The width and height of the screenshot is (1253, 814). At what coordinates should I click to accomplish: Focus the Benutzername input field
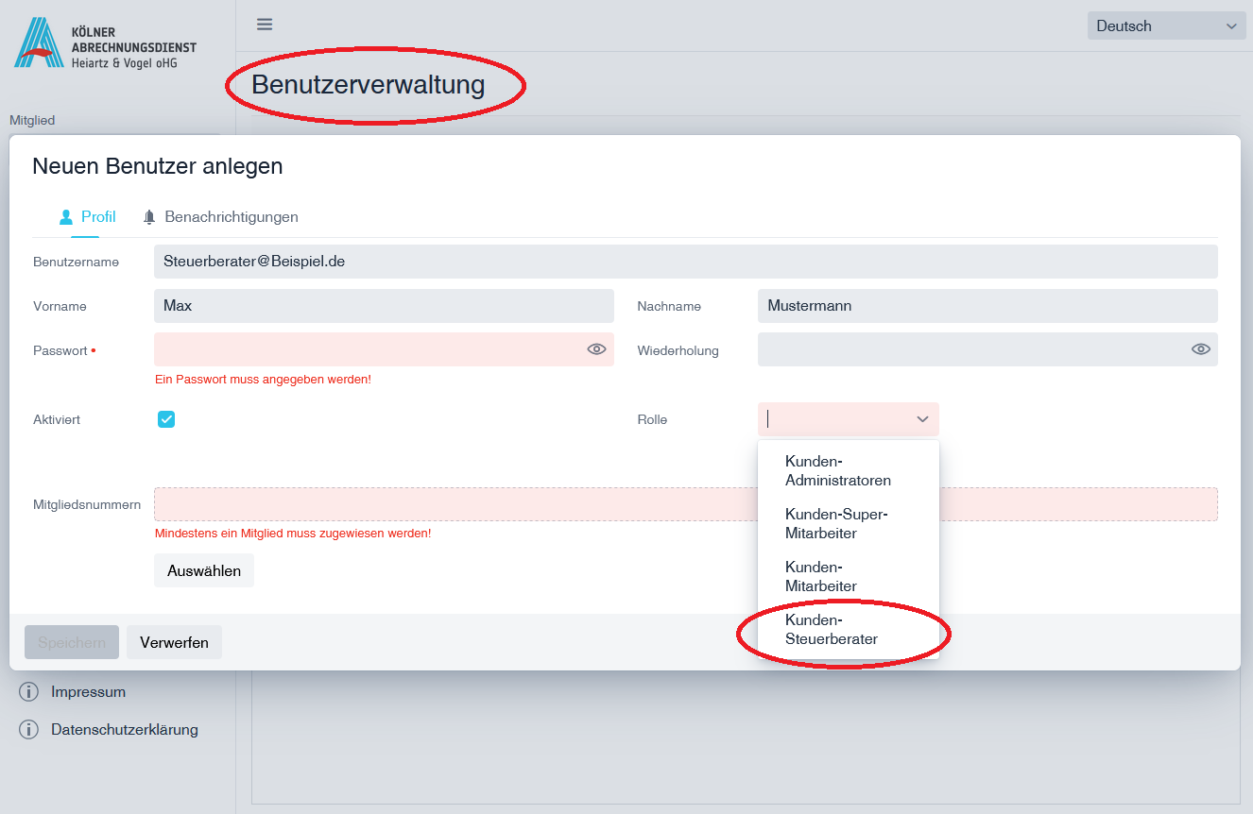[685, 262]
